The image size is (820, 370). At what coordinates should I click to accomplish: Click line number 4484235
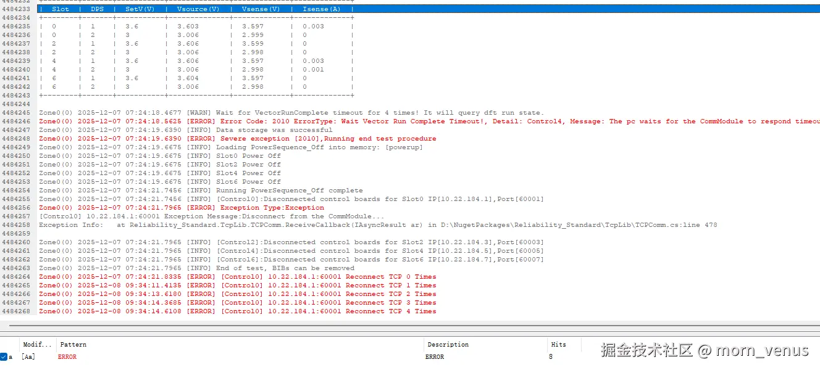(x=16, y=27)
